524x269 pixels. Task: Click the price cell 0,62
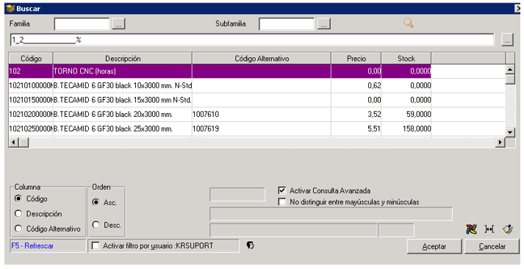pos(356,85)
